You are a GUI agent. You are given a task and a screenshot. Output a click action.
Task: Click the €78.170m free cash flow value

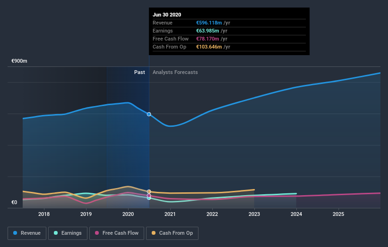[x=207, y=39]
